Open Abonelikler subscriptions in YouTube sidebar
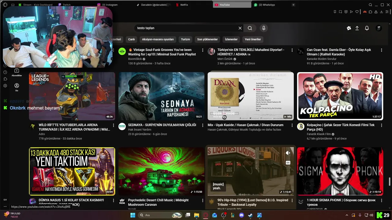 coord(17,72)
